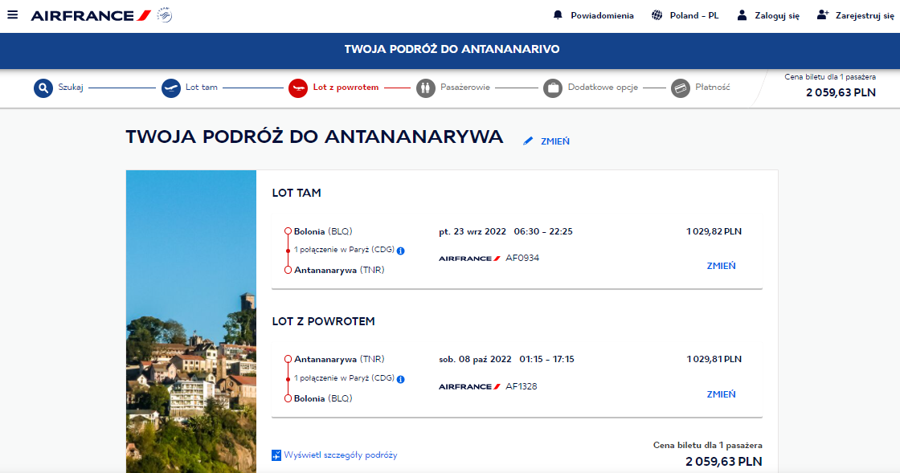Click info icon for outbound Paris connection
The image size is (900, 473).
pos(401,251)
